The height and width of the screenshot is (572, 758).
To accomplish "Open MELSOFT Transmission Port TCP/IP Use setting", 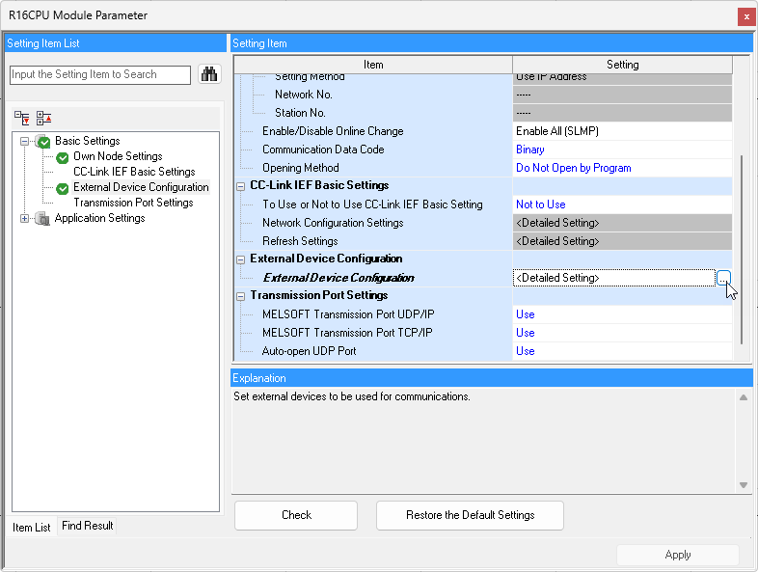I will tap(622, 333).
